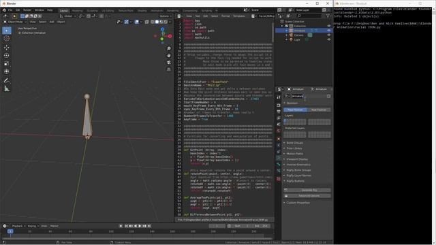Screen dimensions: 436x245
Task: Open Render properties tab icon
Action: coord(279,105)
